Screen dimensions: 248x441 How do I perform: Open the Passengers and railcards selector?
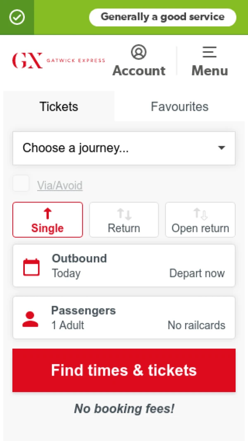(x=124, y=318)
